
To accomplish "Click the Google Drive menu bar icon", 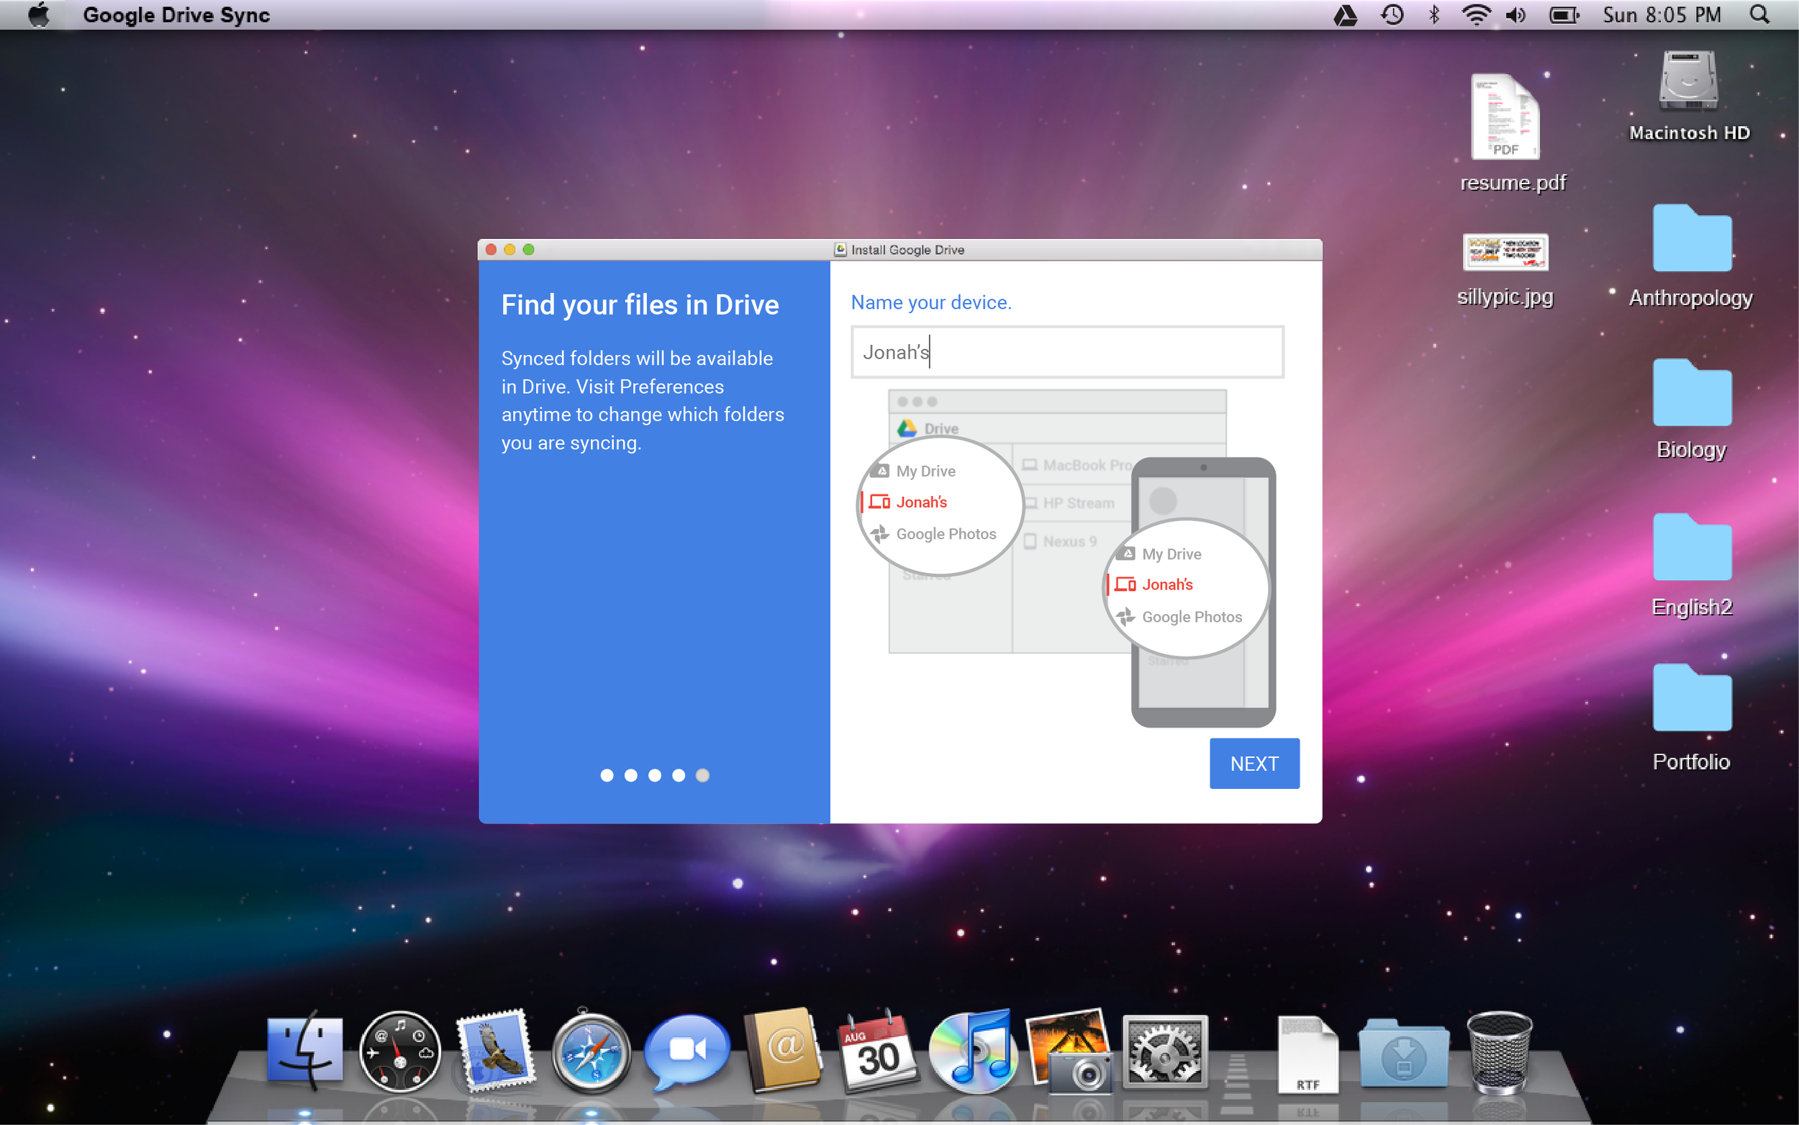I will (x=1345, y=15).
